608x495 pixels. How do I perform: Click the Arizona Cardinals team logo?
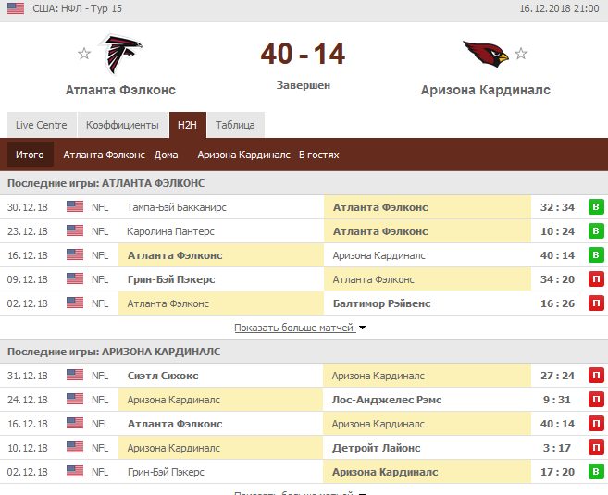point(485,56)
